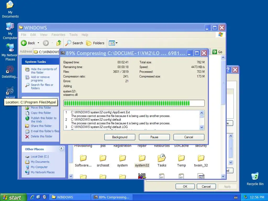
Task: Open the Views dropdown arrow
Action: [116, 43]
